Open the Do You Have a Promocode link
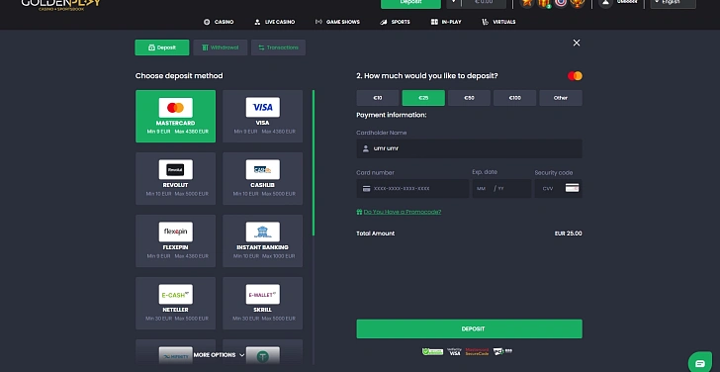This screenshot has height=372, width=720. [403, 212]
